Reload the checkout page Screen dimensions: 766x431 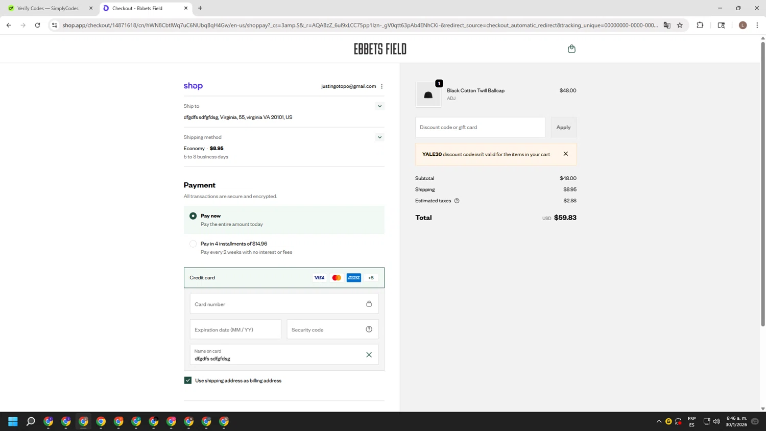tap(37, 25)
